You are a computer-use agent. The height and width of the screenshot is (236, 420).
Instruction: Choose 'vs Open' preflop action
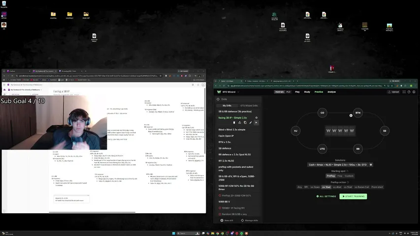click(x=315, y=187)
